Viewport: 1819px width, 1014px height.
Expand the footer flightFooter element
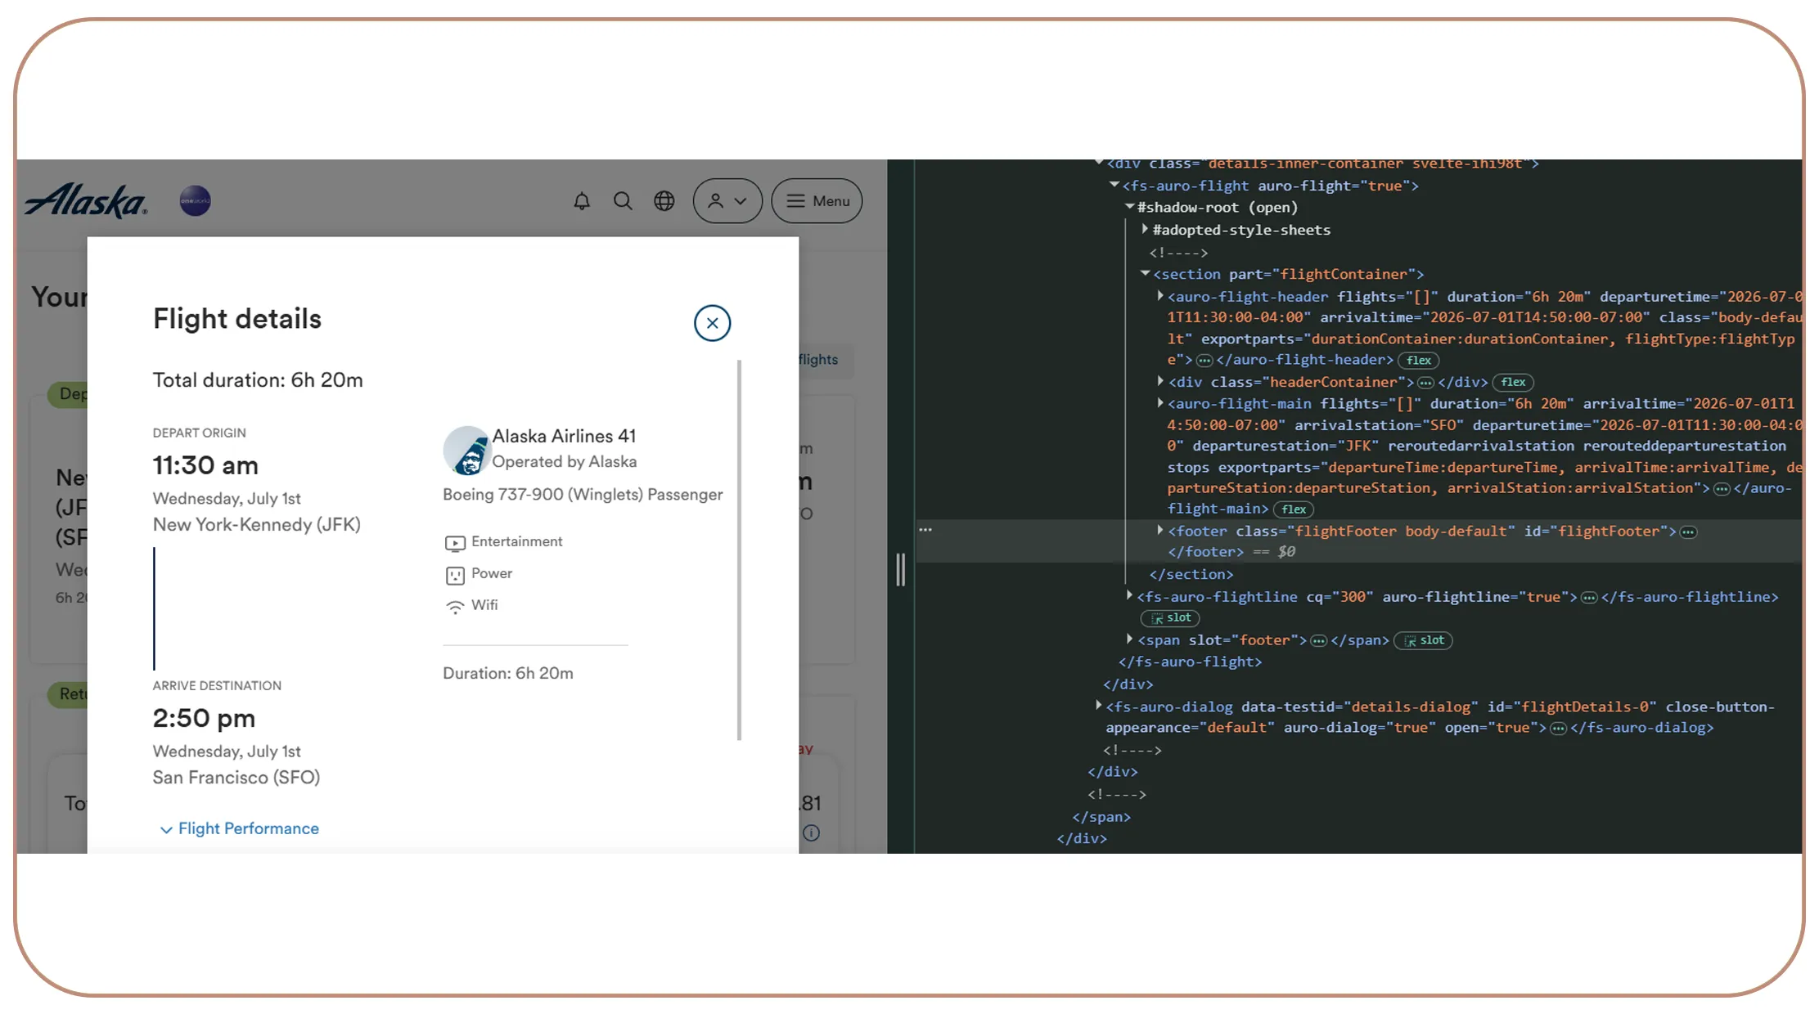click(1160, 530)
